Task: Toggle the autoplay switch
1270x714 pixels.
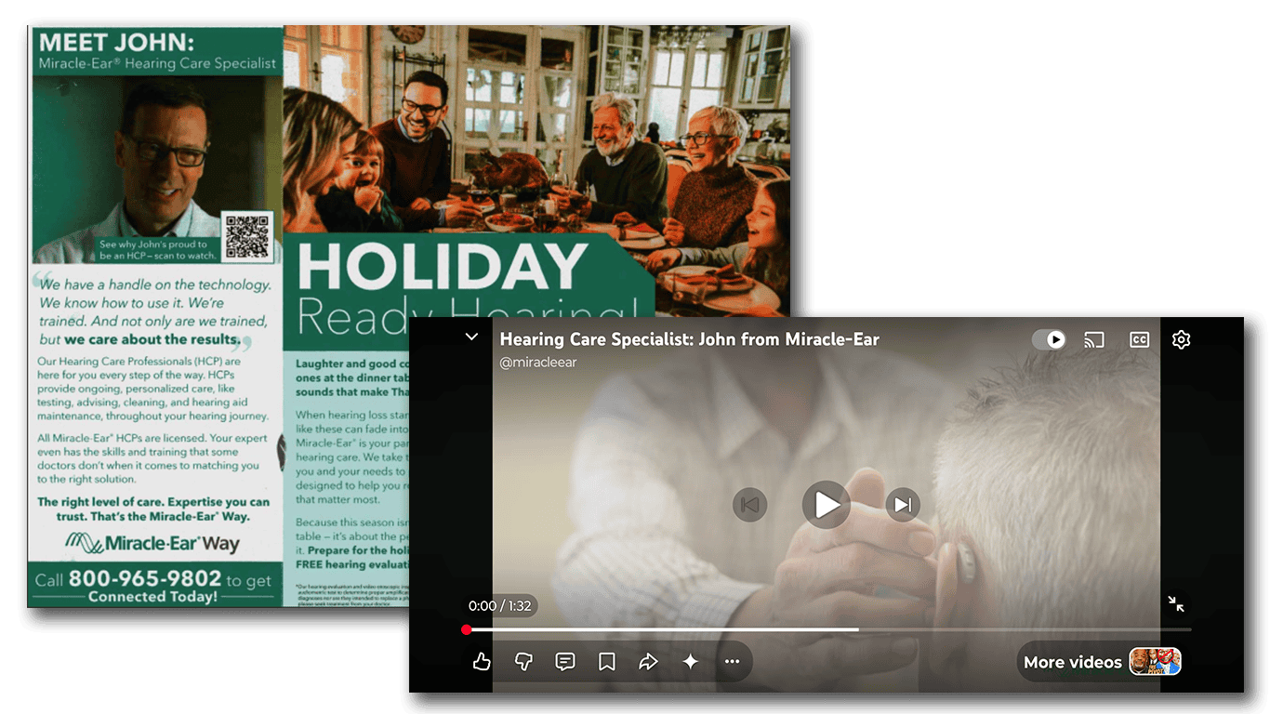Action: pyautogui.click(x=1049, y=339)
